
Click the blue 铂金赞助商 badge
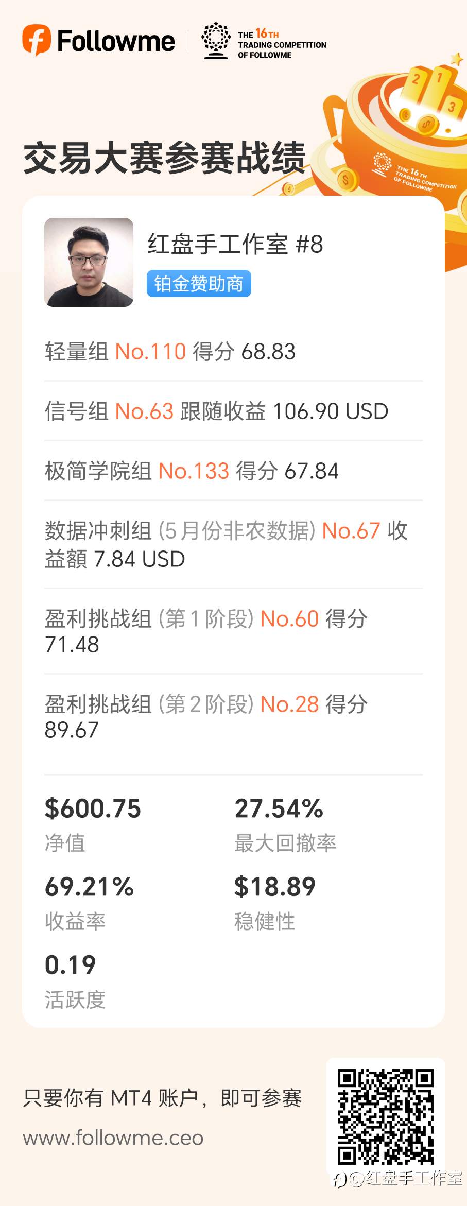(x=199, y=284)
